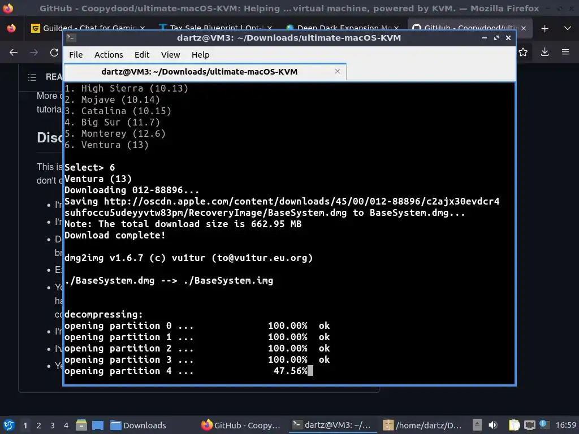Reload the Firefox page
Screen dimensions: 579x434
54,53
